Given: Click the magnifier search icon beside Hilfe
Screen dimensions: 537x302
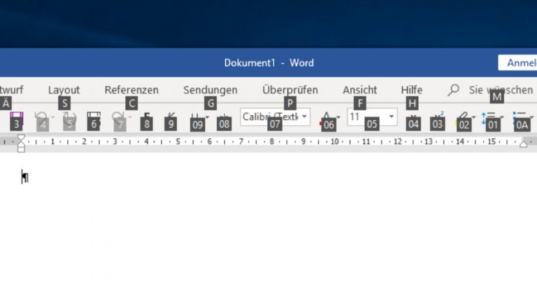Looking at the screenshot, I should click(454, 89).
